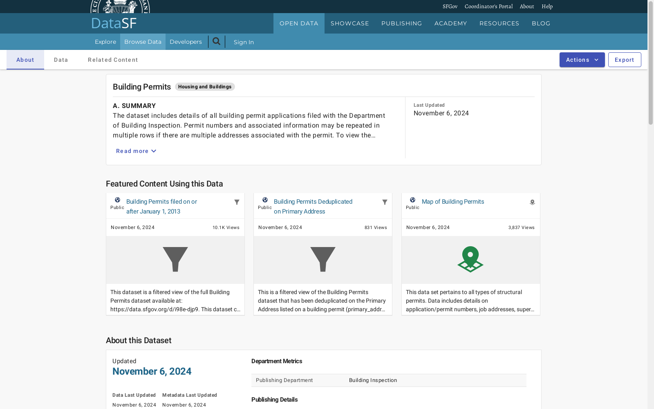Click the DataSF logo
Viewport: 654px width, 409px height.
click(114, 23)
